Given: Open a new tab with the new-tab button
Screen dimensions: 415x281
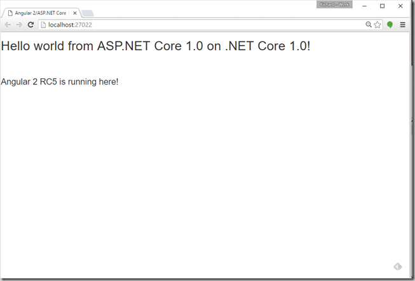Looking at the screenshot, I should [x=88, y=13].
